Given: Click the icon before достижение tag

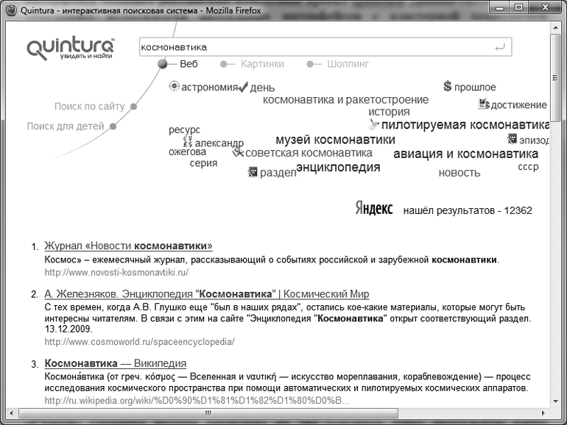Looking at the screenshot, I should [484, 104].
